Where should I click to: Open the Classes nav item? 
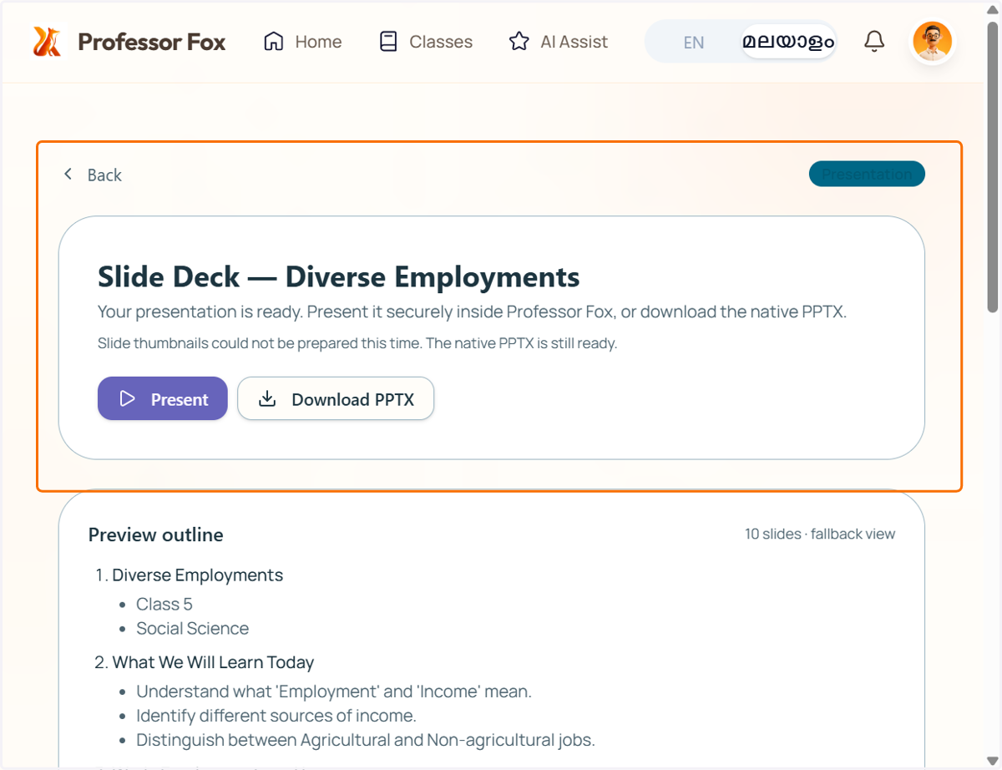425,42
